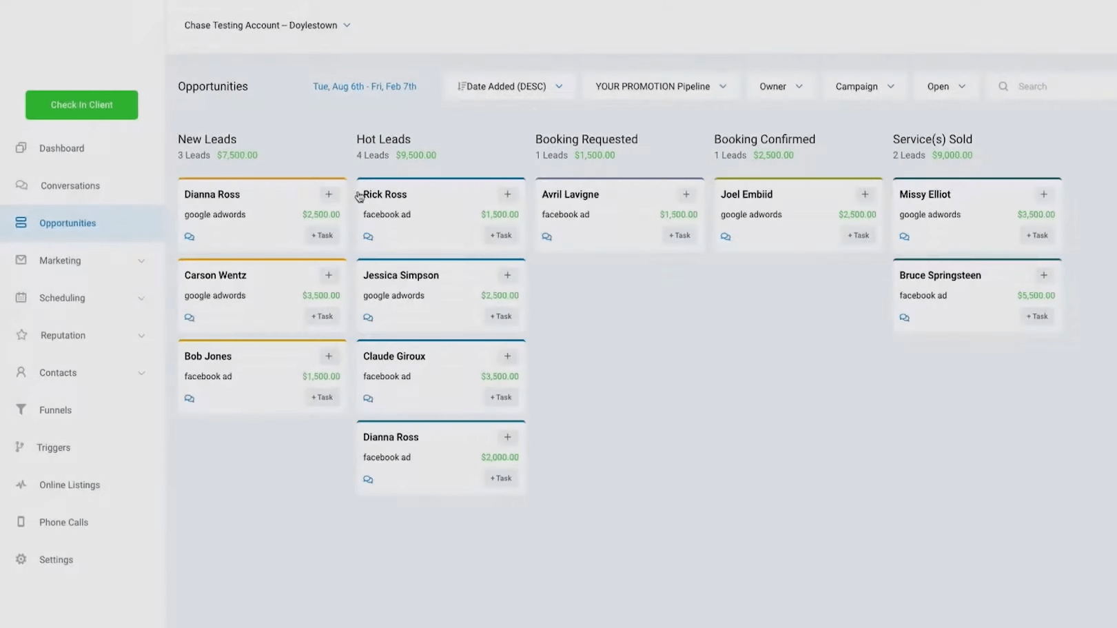The image size is (1117, 628).
Task: Open the Campaign filter dropdown
Action: coord(864,86)
